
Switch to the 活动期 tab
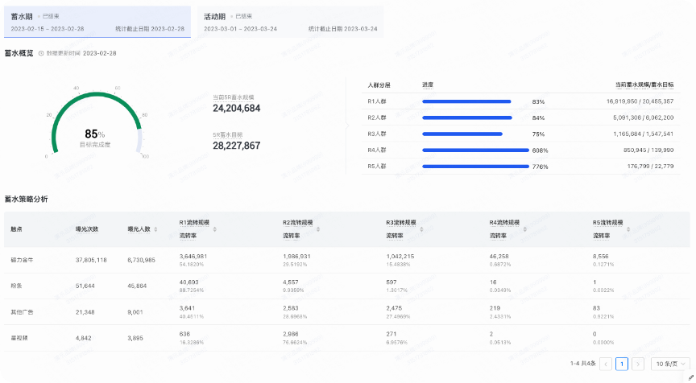click(289, 22)
